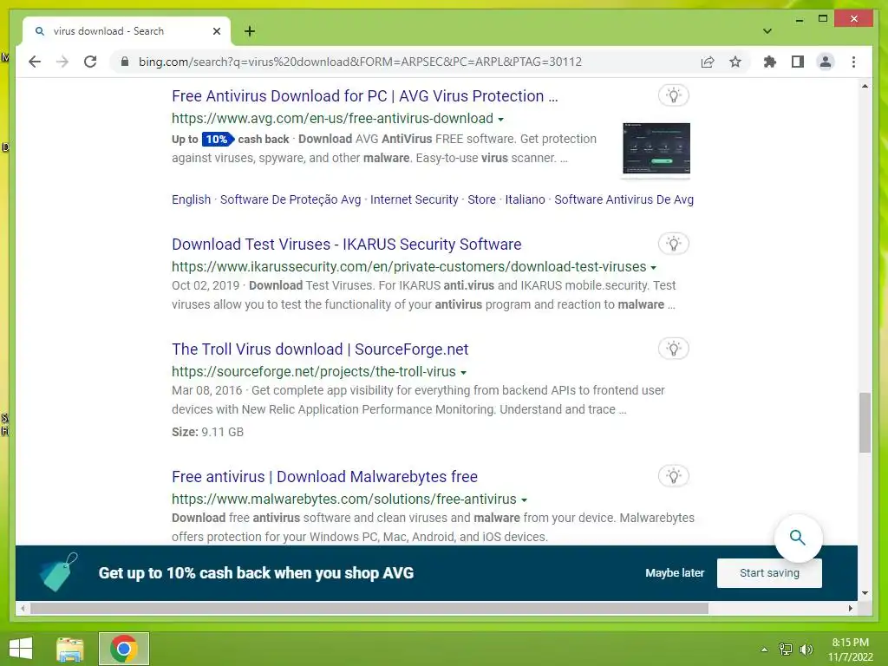Open Download Test Viruses IKARUS link
This screenshot has height=666, width=888.
347,244
